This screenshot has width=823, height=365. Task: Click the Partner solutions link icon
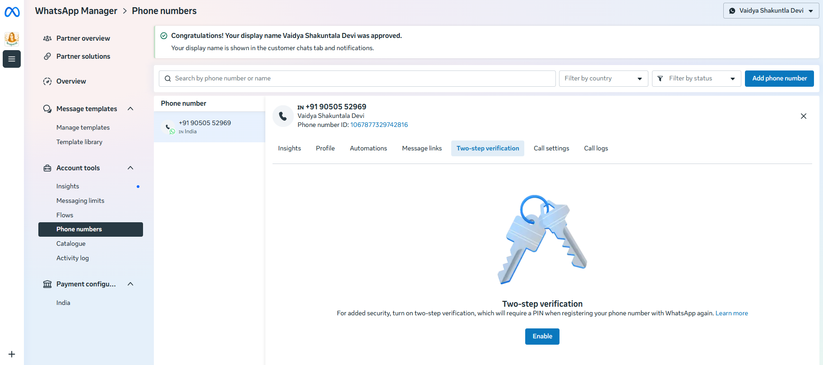pyautogui.click(x=47, y=56)
